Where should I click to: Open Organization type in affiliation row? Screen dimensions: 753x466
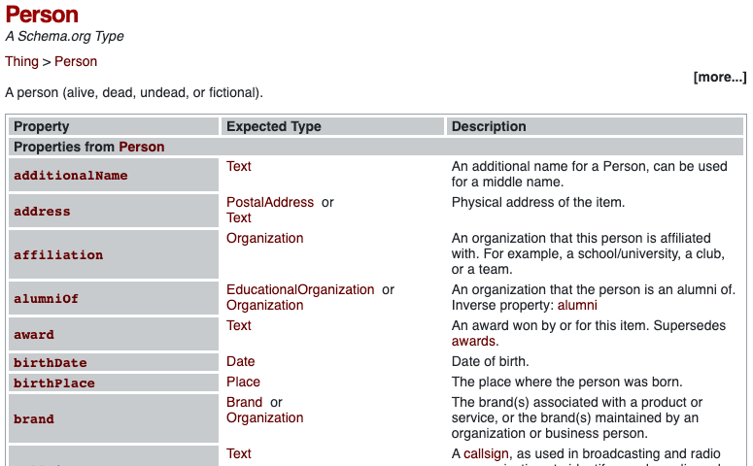pyautogui.click(x=264, y=238)
